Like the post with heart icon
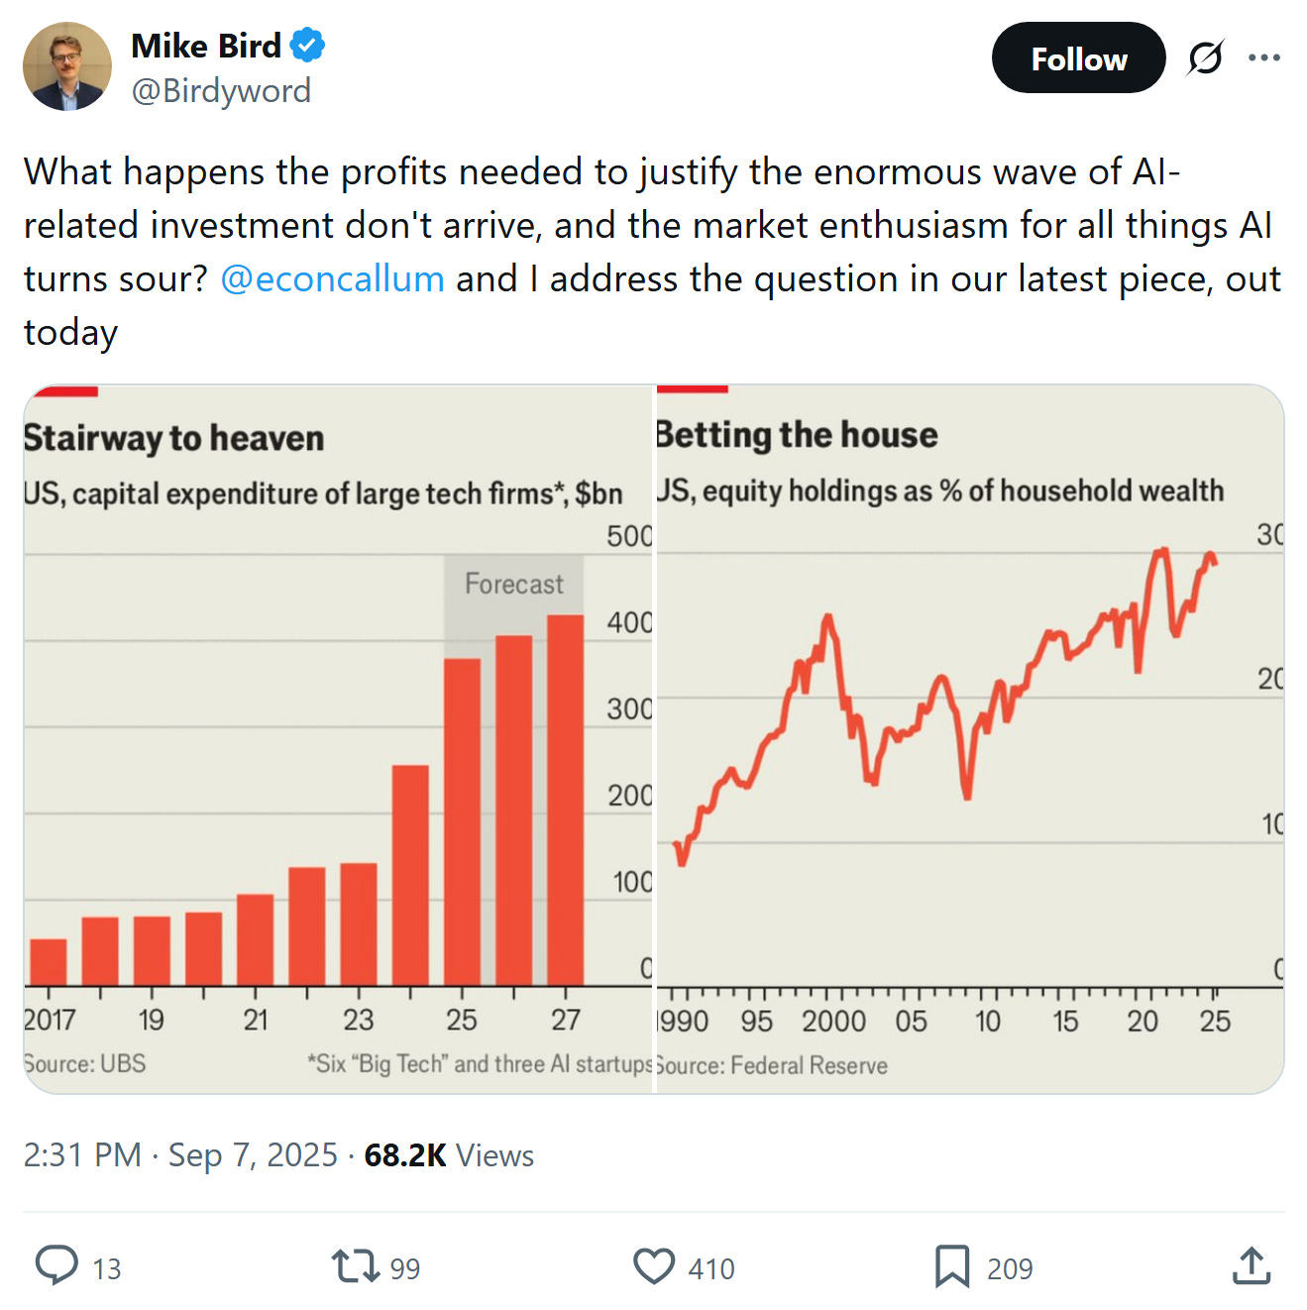This screenshot has height=1310, width=1307. pyautogui.click(x=654, y=1265)
